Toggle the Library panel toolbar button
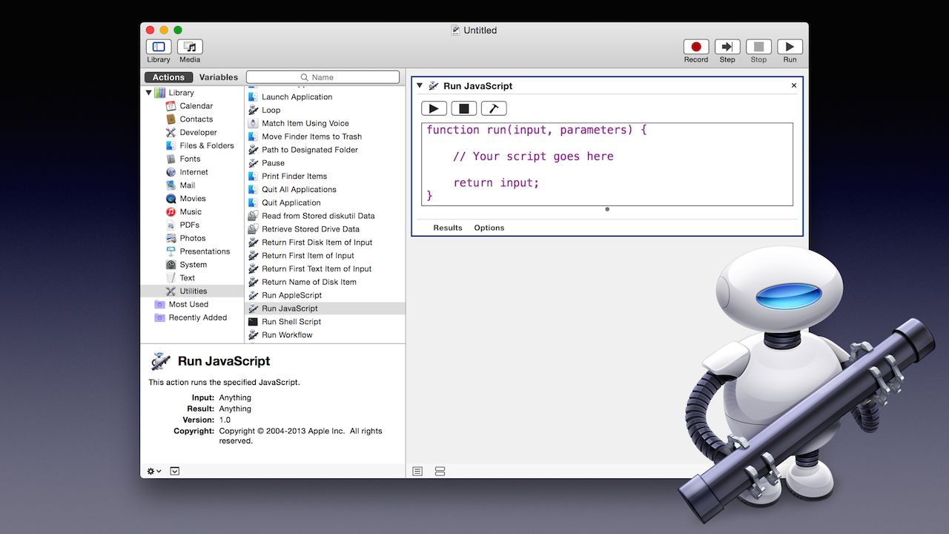This screenshot has height=534, width=949. click(x=159, y=47)
